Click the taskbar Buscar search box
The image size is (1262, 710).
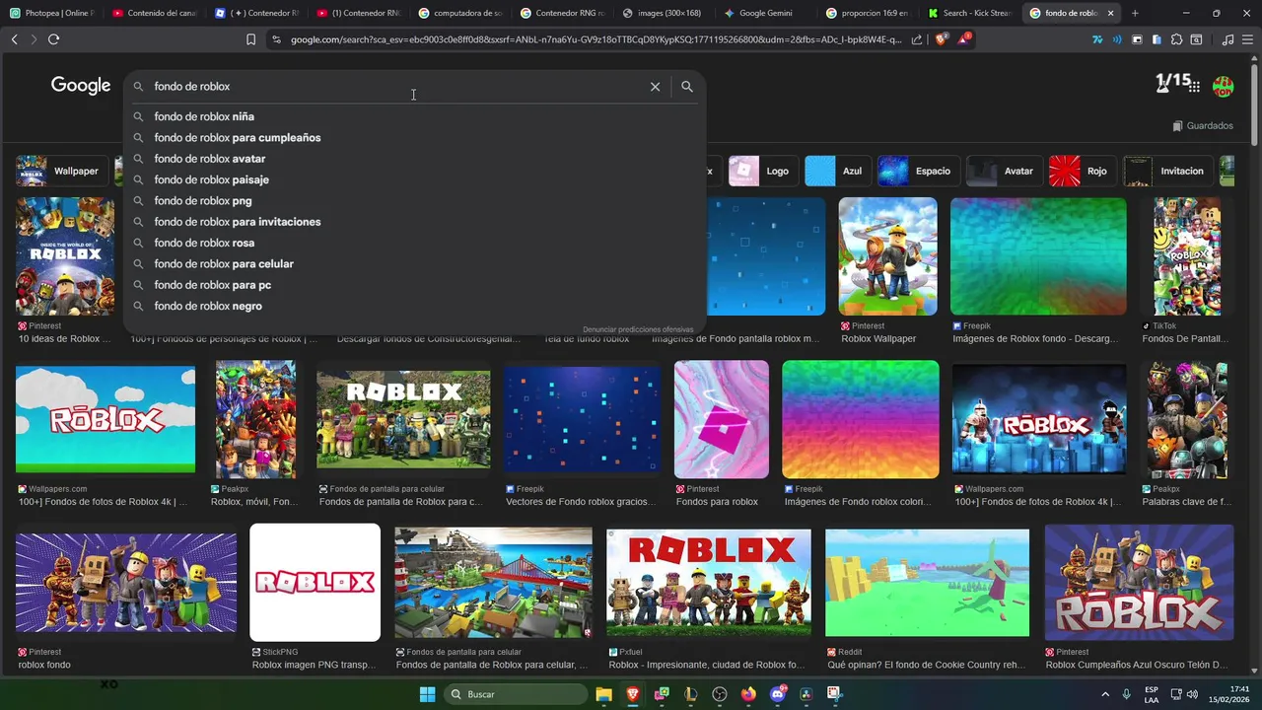(x=515, y=694)
